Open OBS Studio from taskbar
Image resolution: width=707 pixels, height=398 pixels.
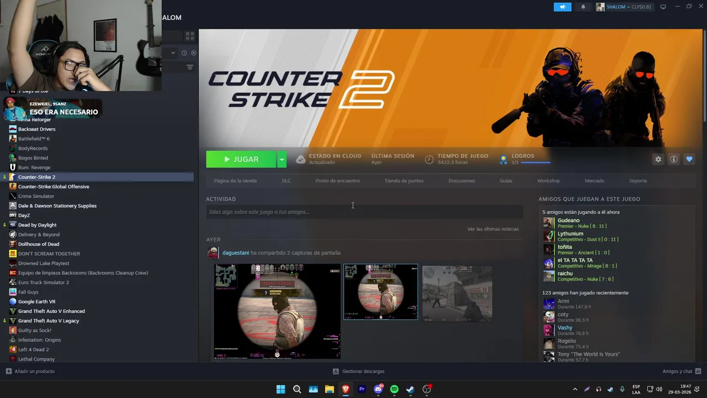(x=426, y=389)
